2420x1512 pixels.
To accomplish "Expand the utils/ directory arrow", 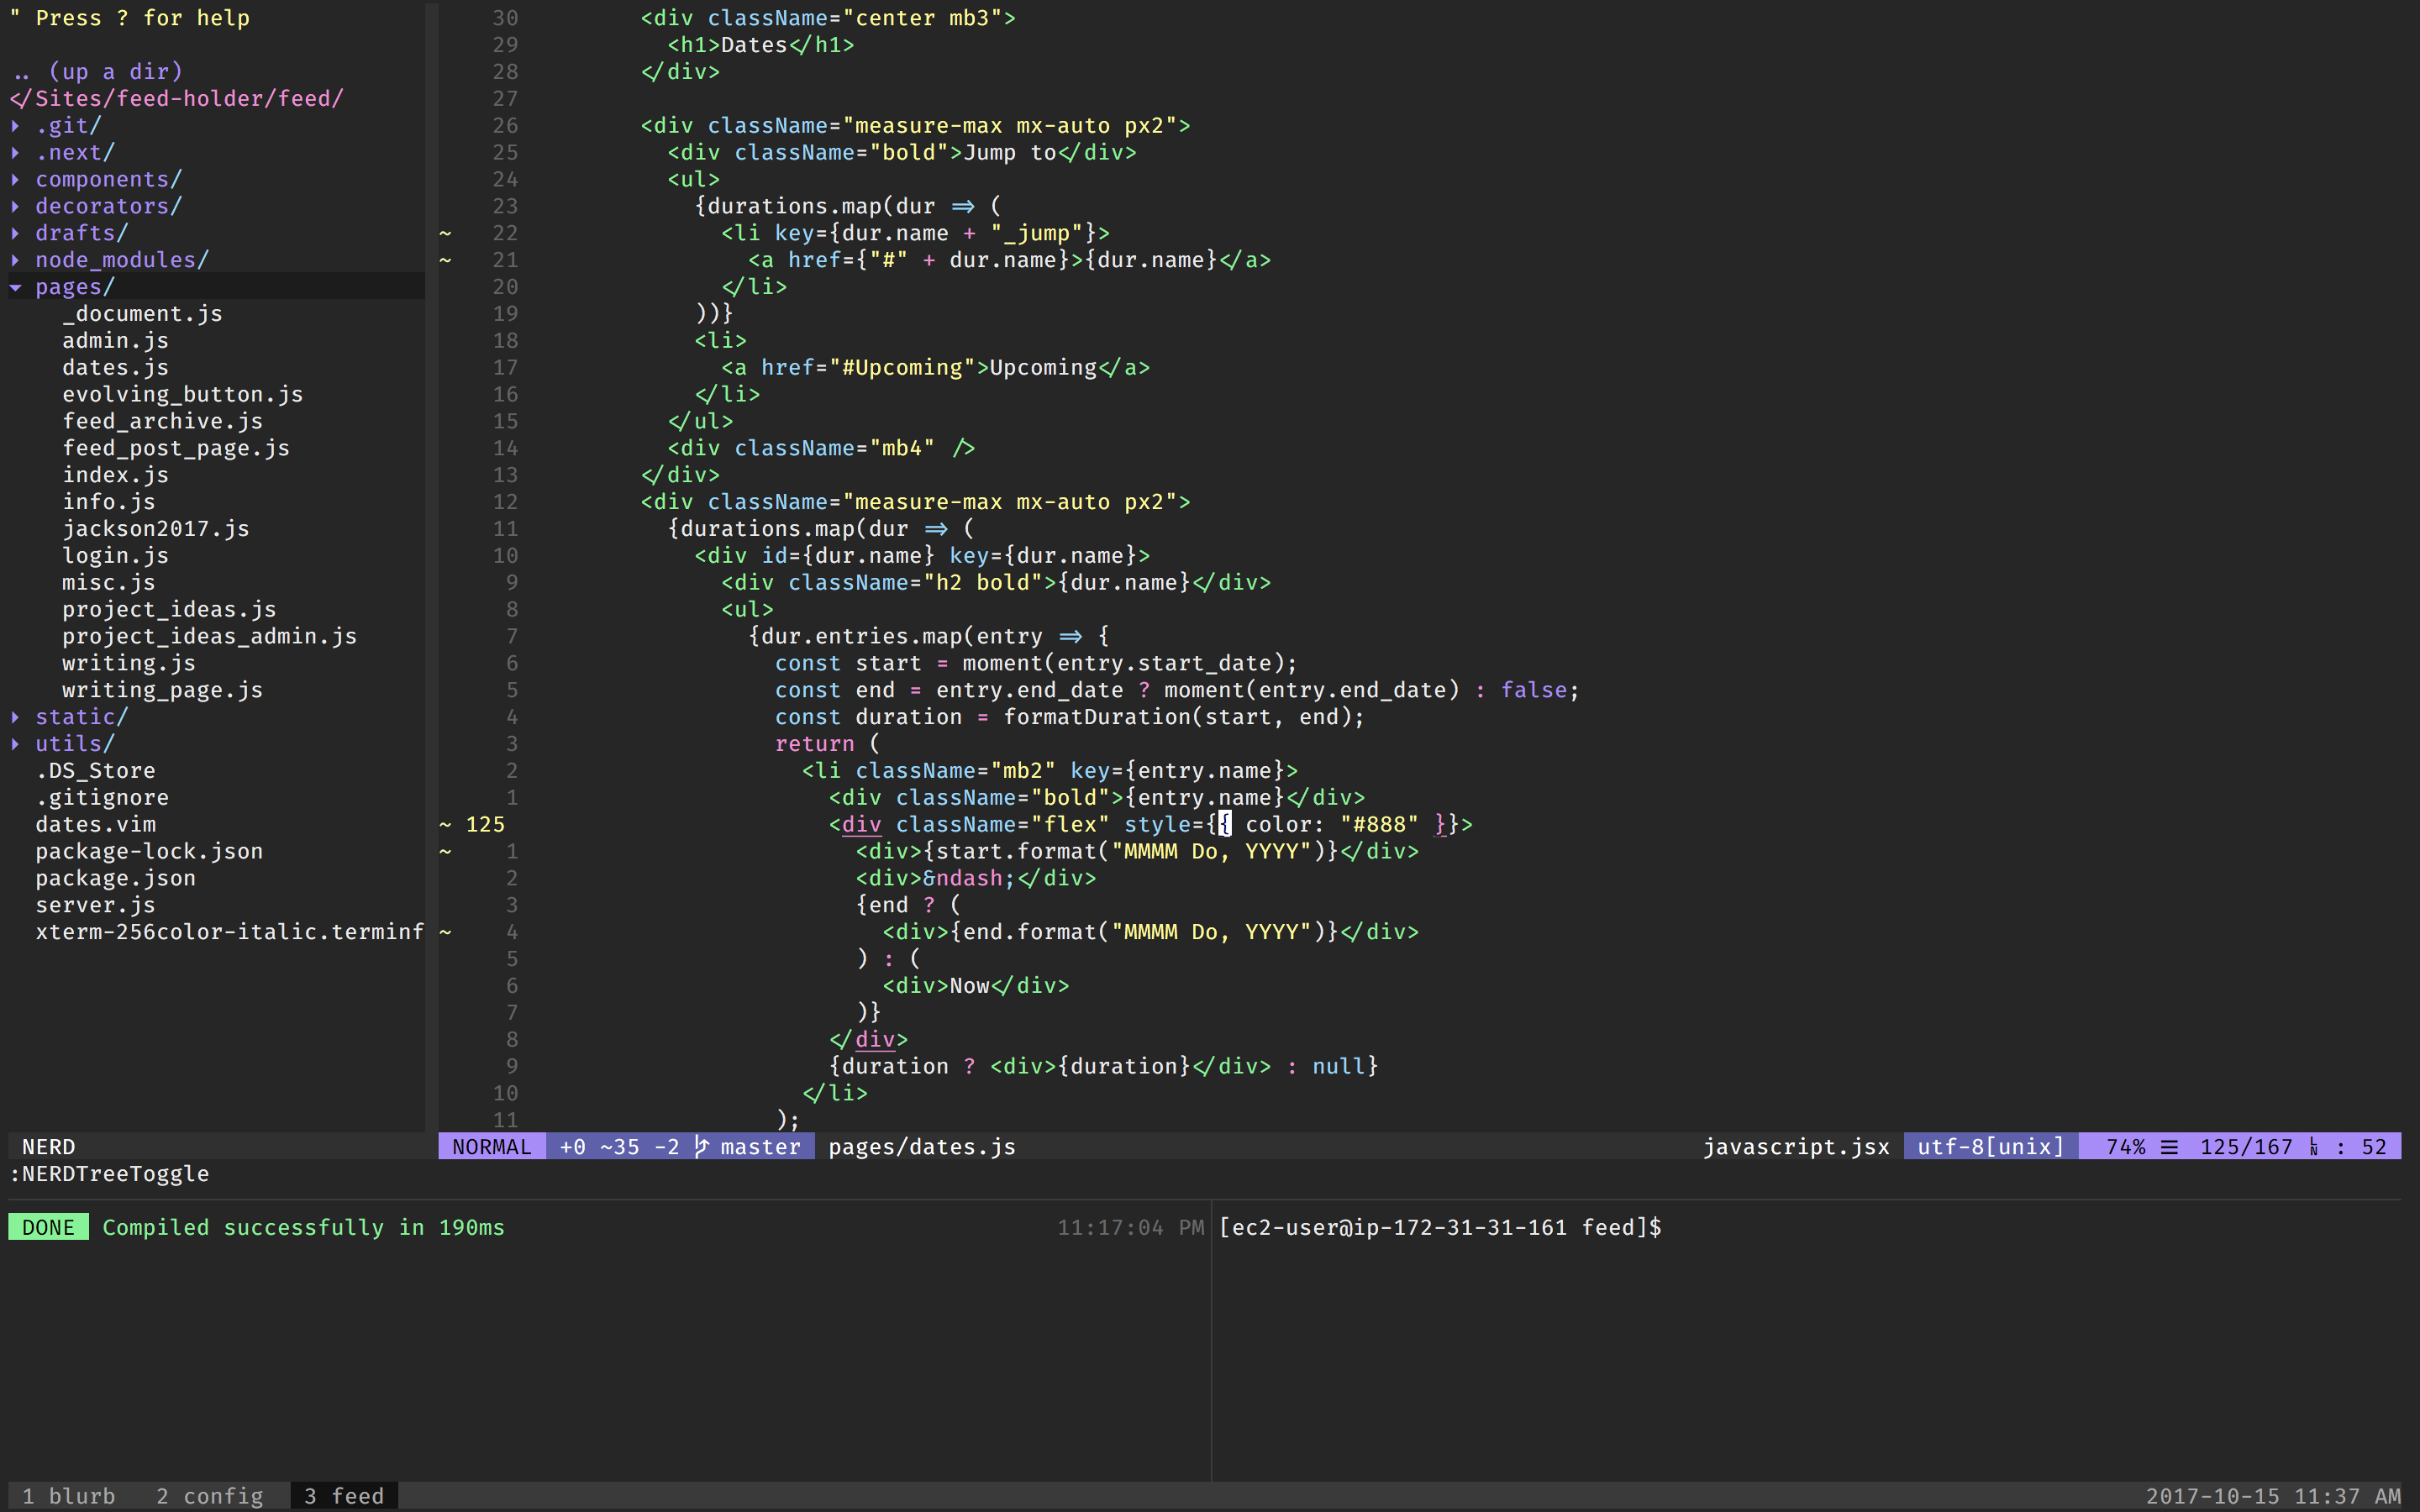I will (x=16, y=744).
